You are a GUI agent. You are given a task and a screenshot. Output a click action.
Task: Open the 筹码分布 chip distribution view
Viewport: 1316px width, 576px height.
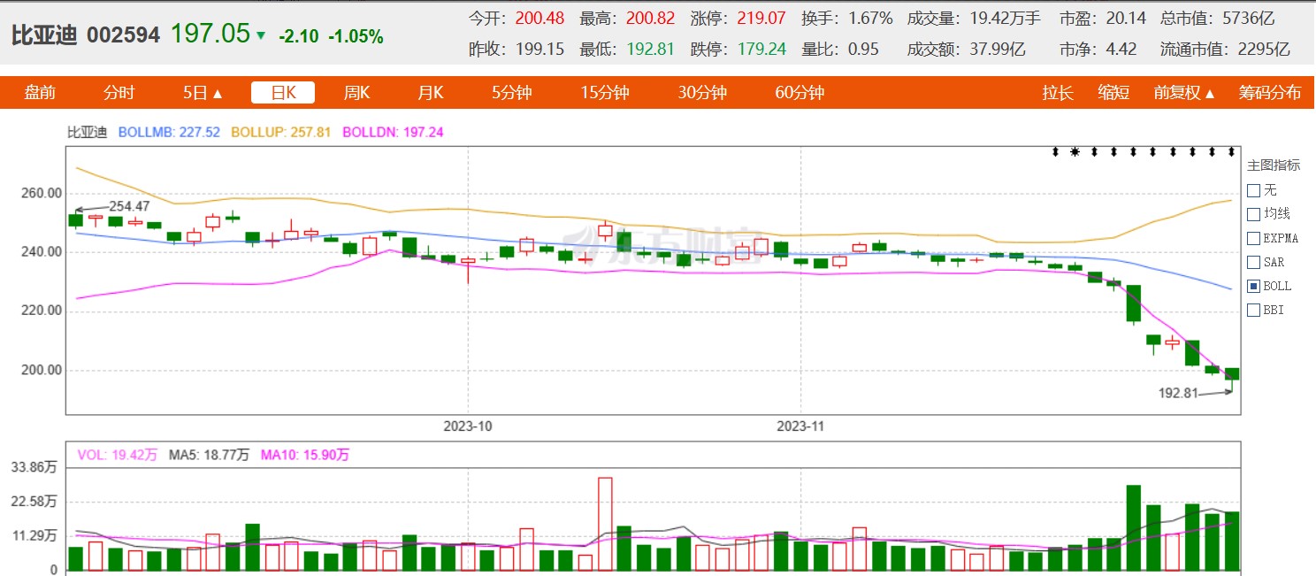click(1270, 93)
